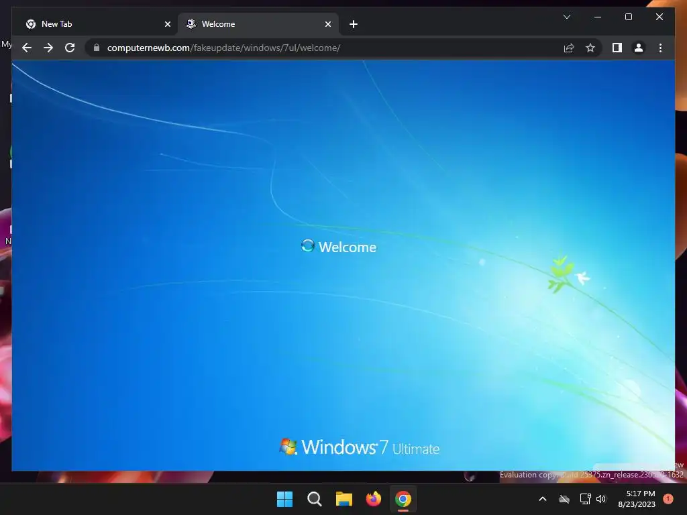This screenshot has width=687, height=515.
Task: Open Chrome three-dot menu
Action: [660, 48]
